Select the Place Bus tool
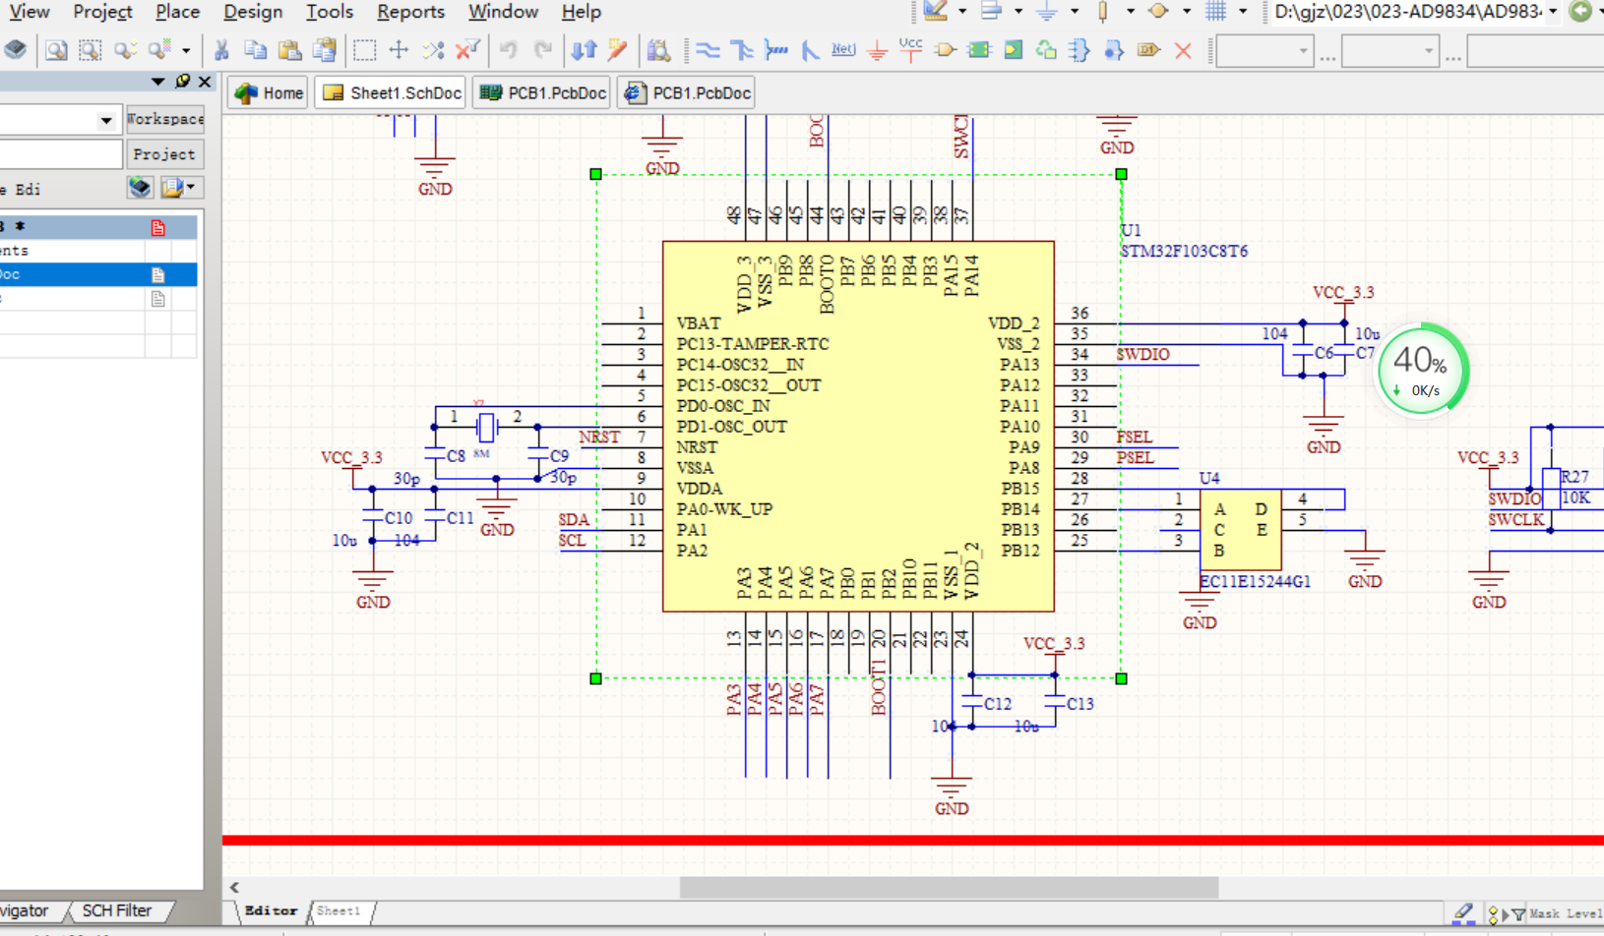The image size is (1604, 936). [x=742, y=50]
